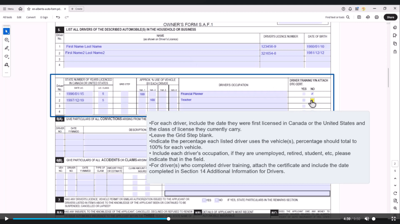
Task: Click Create to open a new tab
Action: pos(77,9)
